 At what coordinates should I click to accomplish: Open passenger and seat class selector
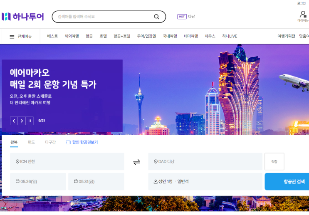pyautogui.click(x=205, y=181)
